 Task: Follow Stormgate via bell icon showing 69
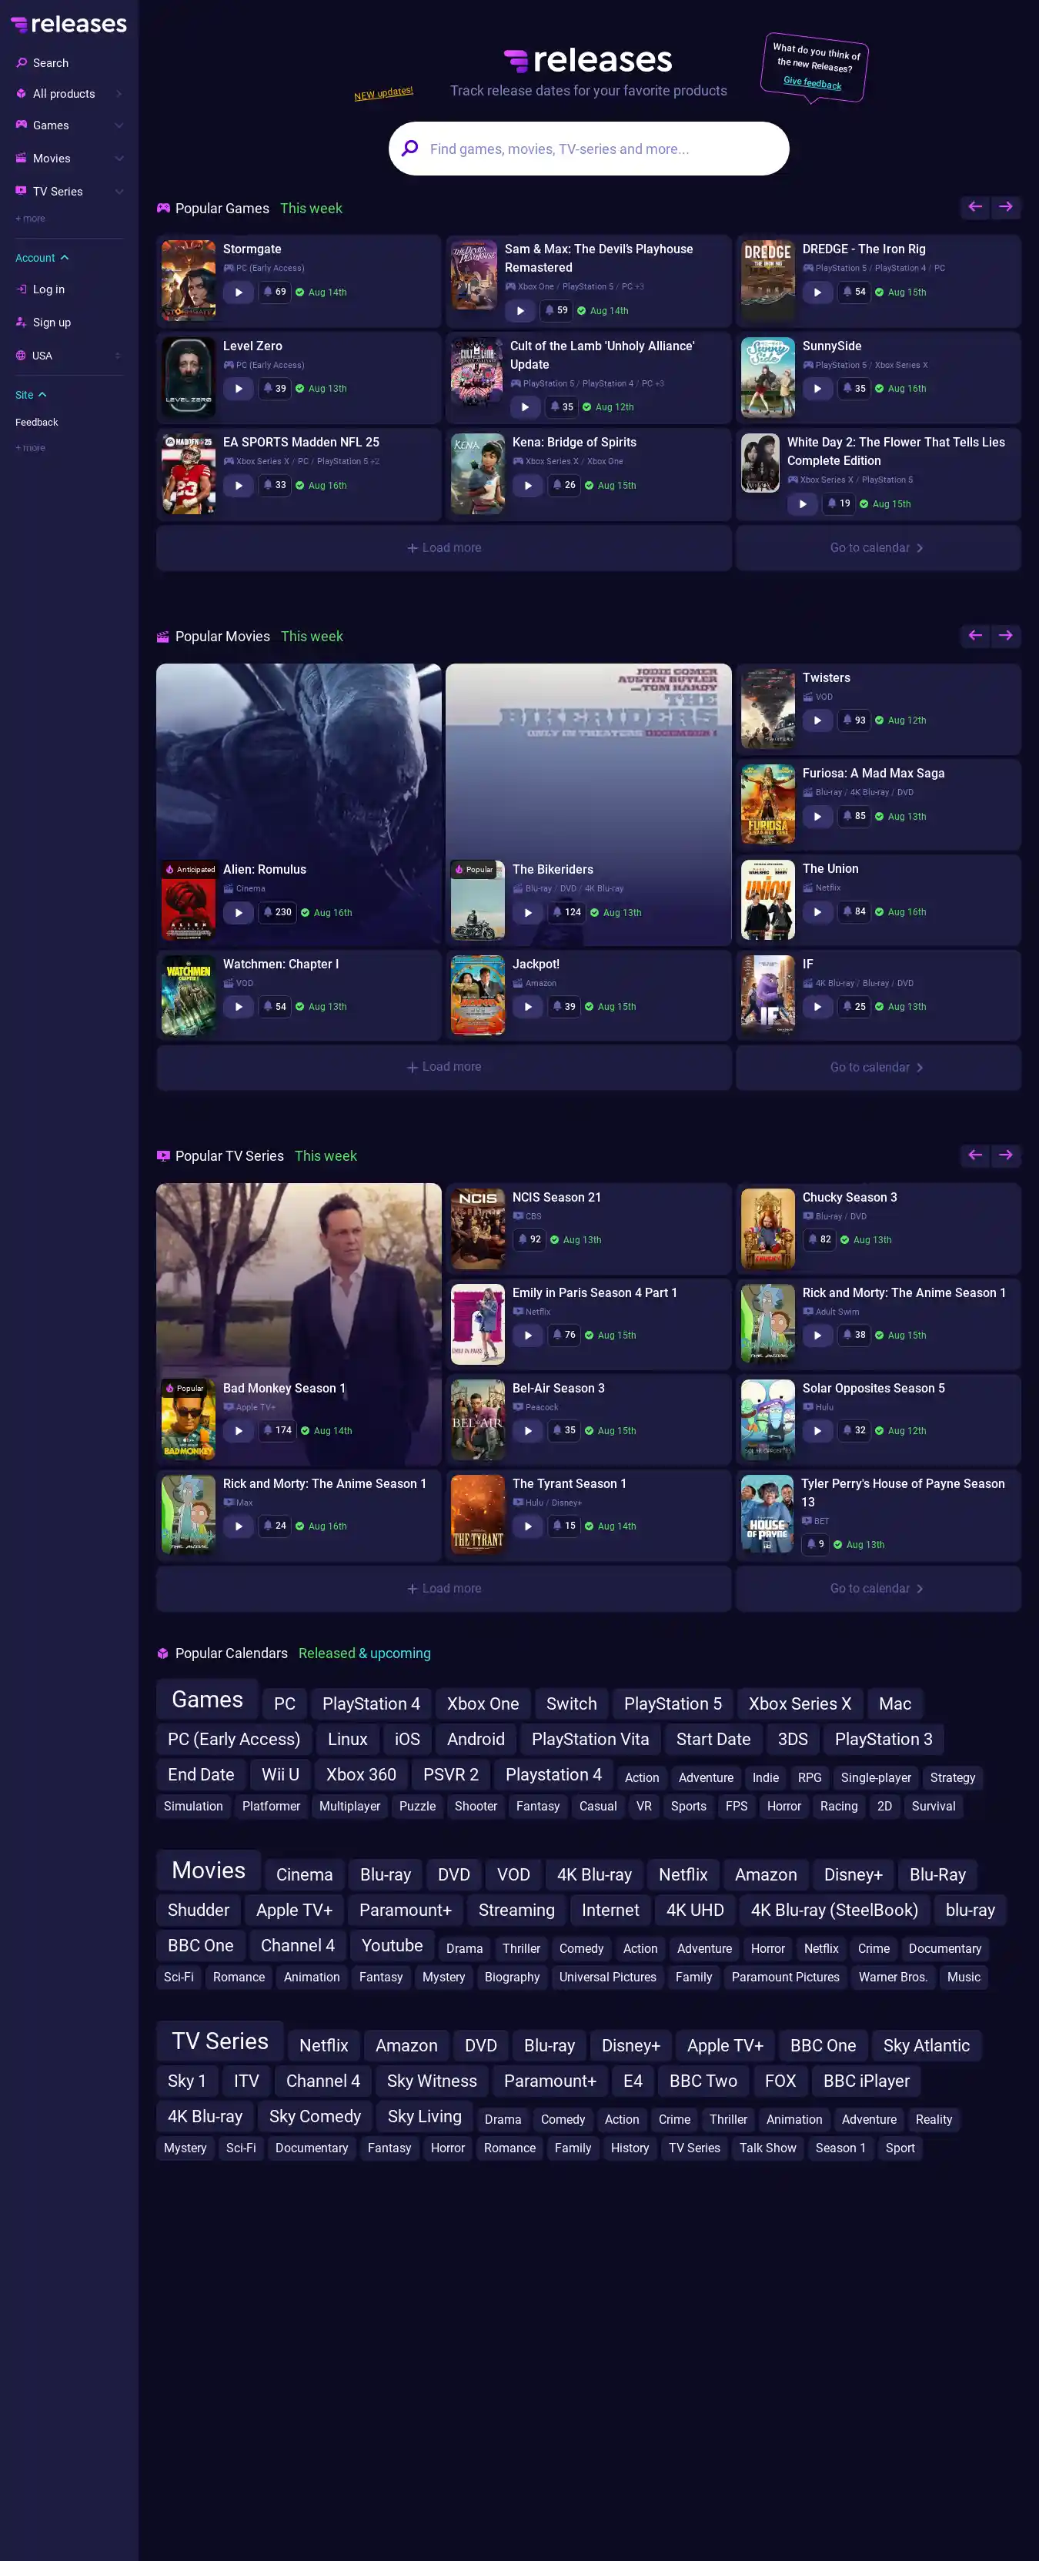coord(275,293)
